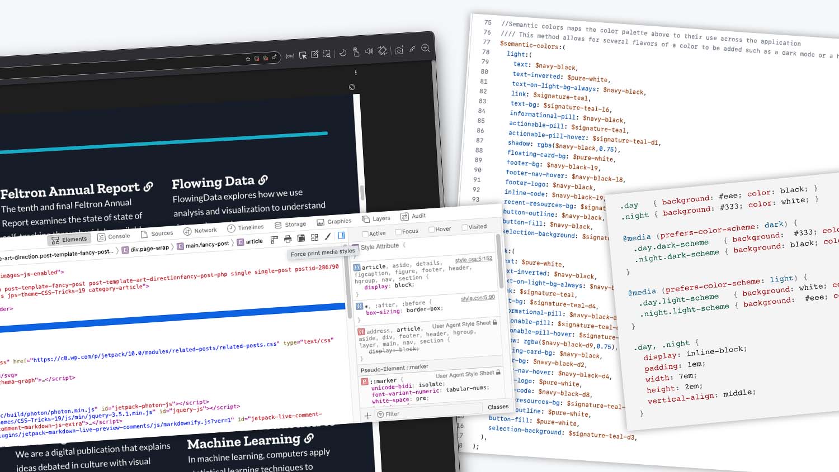The height and width of the screenshot is (472, 839).
Task: Open the edit page pencil tool
Action: pos(315,54)
